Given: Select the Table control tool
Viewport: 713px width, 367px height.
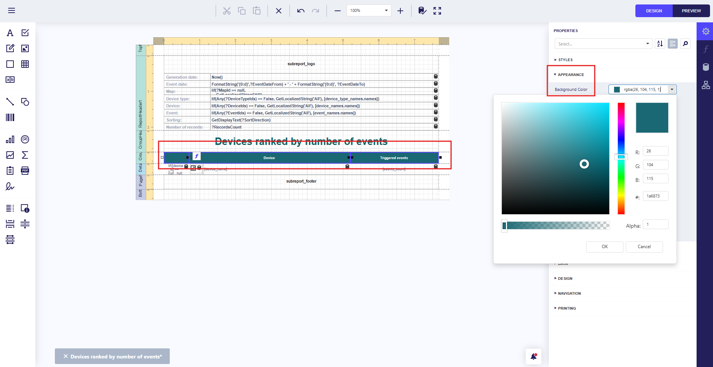Looking at the screenshot, I should tap(25, 64).
